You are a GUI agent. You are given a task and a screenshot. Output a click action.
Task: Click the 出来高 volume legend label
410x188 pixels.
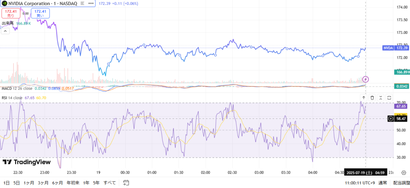(7, 23)
